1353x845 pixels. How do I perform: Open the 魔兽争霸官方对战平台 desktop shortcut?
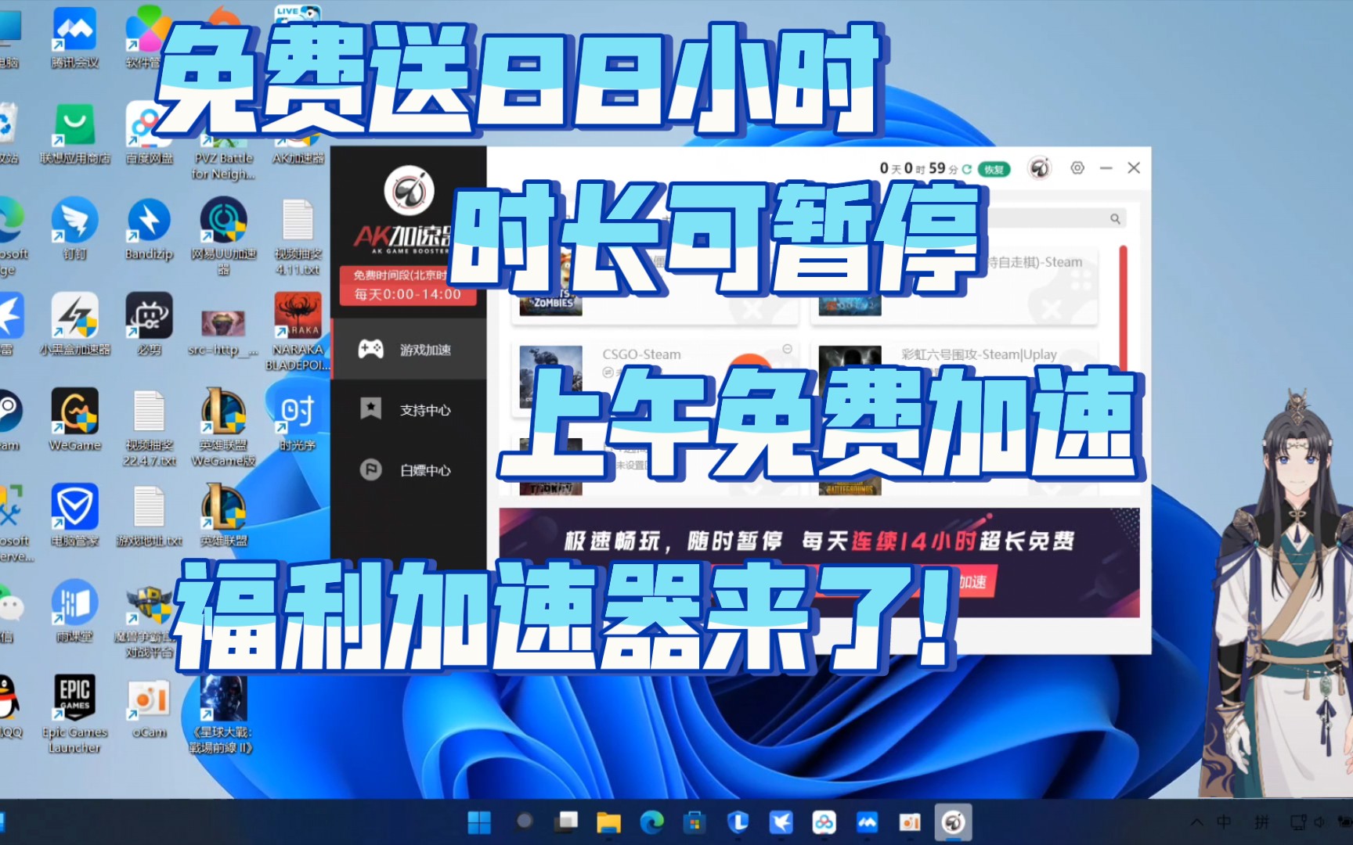click(x=149, y=620)
